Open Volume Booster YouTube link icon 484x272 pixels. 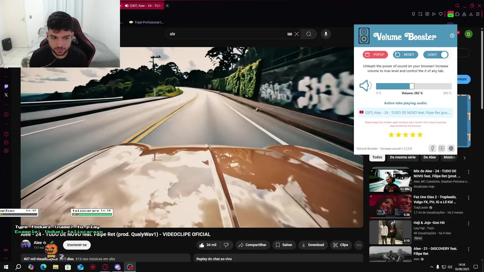[x=442, y=148]
